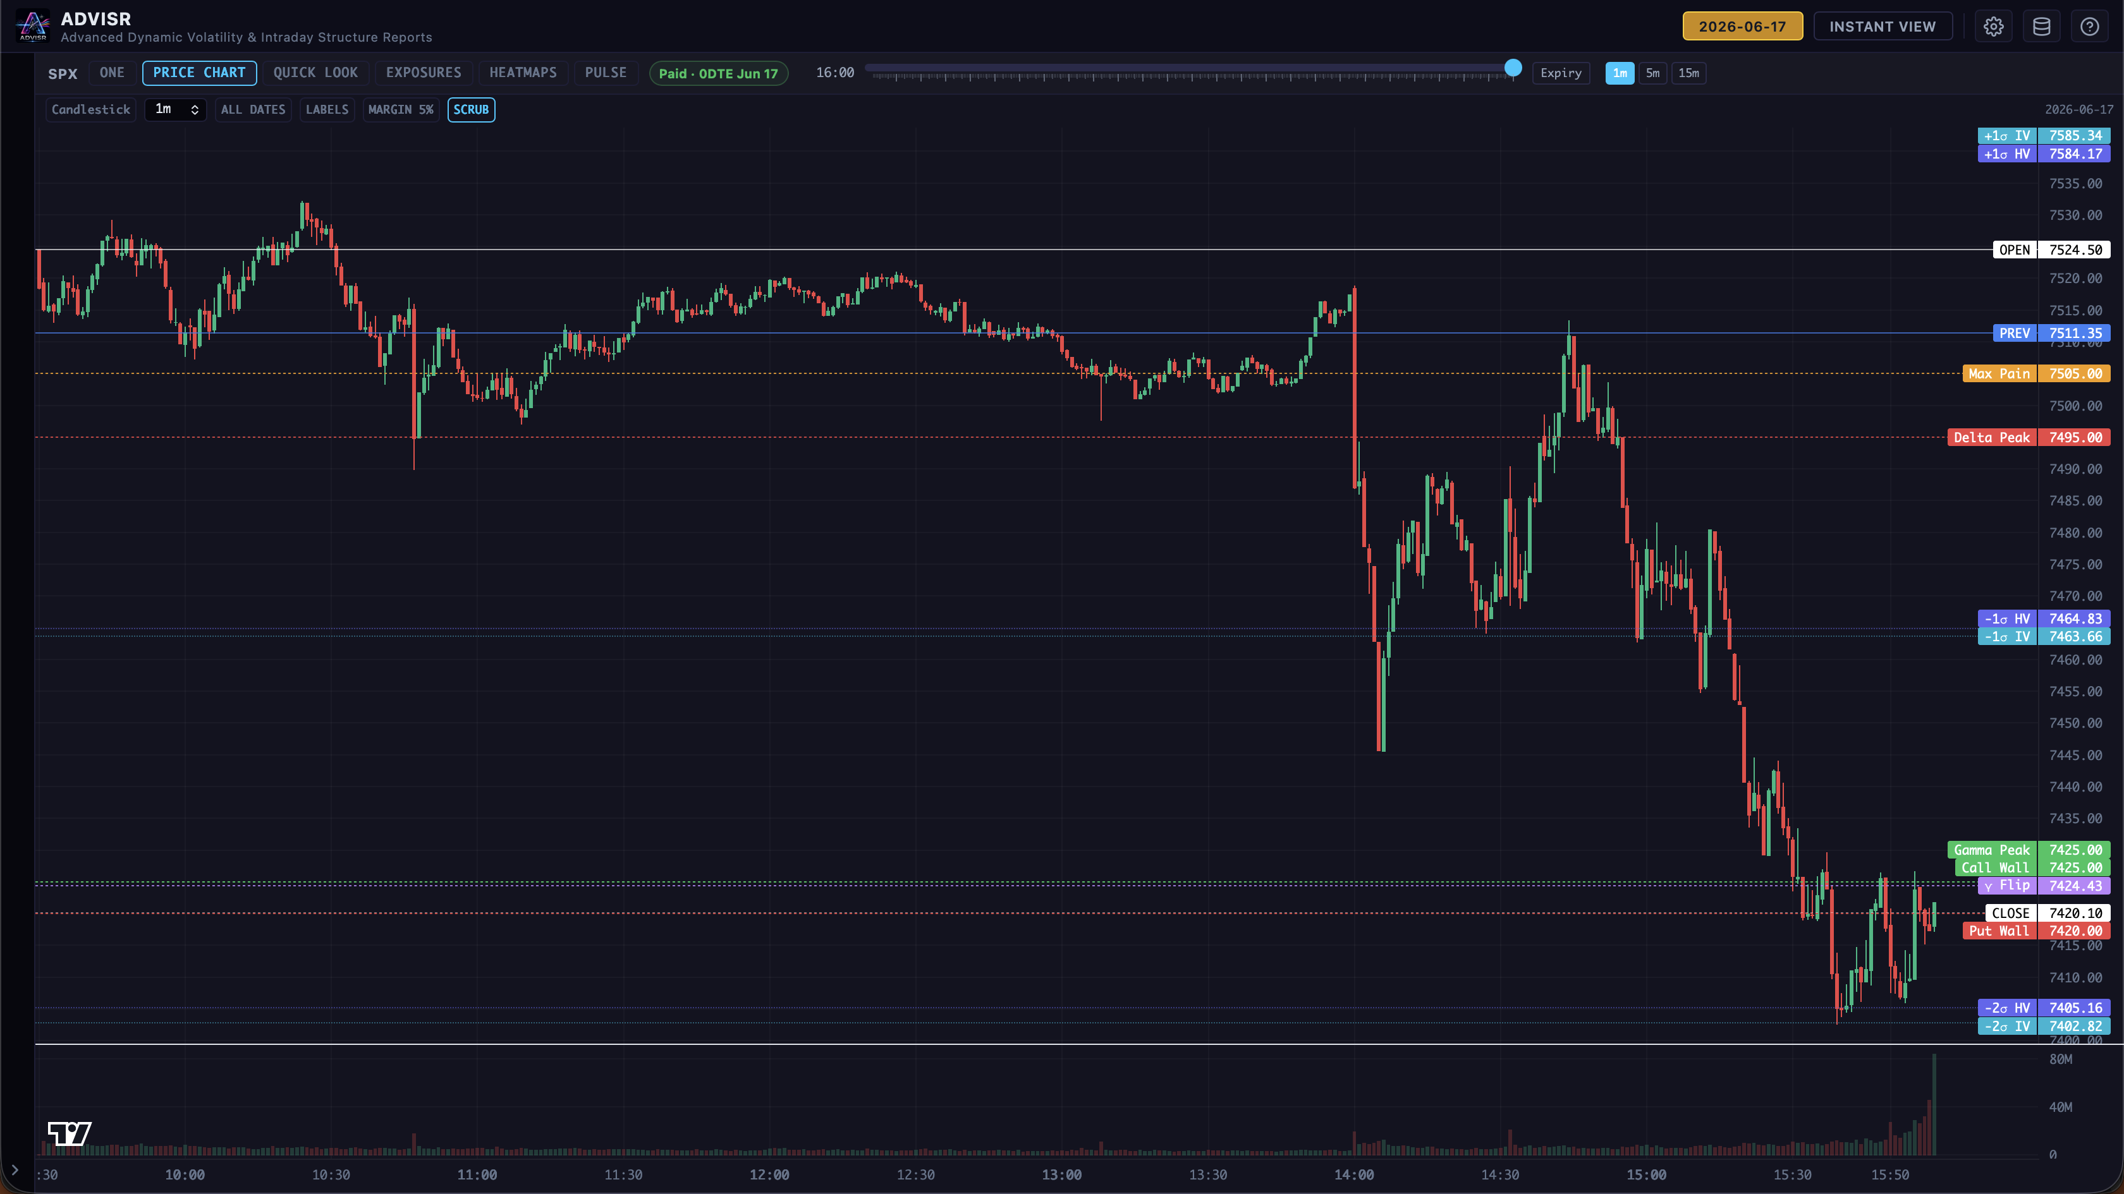This screenshot has width=2124, height=1194.
Task: Click the 16:00 time readout
Action: pos(834,73)
